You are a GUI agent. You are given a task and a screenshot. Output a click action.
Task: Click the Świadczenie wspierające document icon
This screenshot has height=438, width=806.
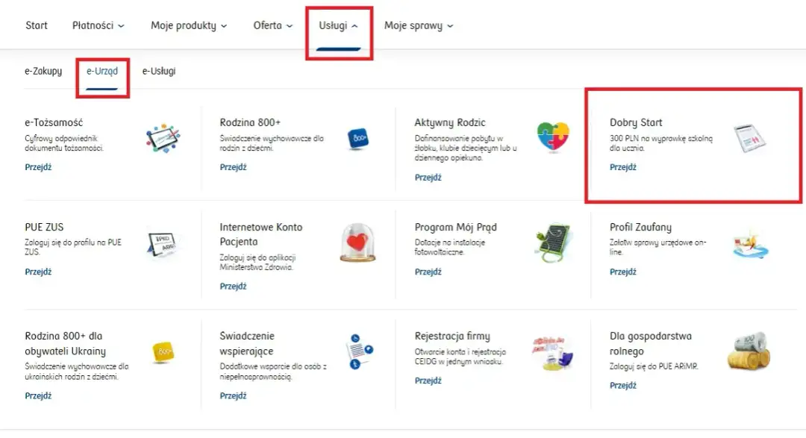point(357,351)
